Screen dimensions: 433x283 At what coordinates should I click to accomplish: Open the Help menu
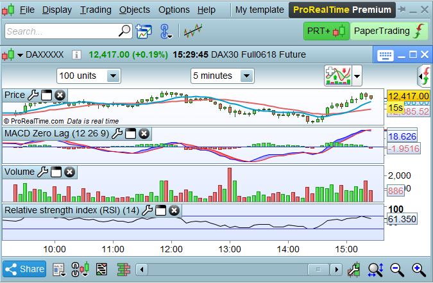207,10
